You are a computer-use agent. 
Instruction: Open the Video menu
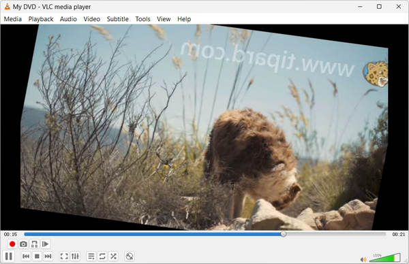click(91, 19)
